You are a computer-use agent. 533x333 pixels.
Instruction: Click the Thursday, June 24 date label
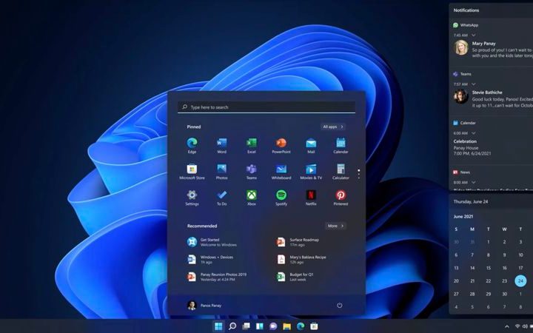point(471,201)
